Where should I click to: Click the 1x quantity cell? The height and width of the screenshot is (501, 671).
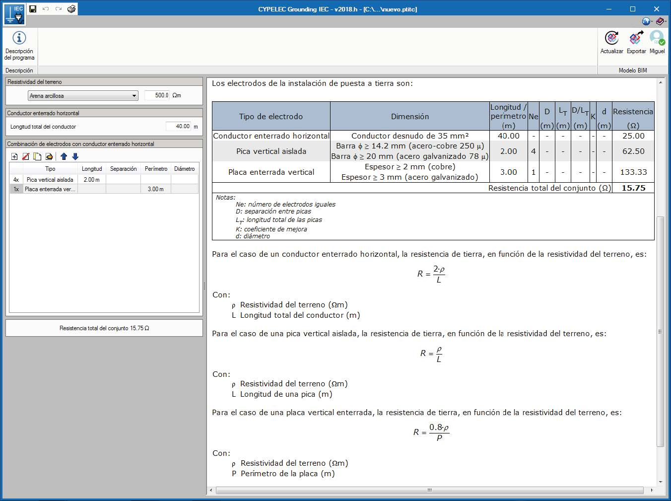[x=16, y=189]
